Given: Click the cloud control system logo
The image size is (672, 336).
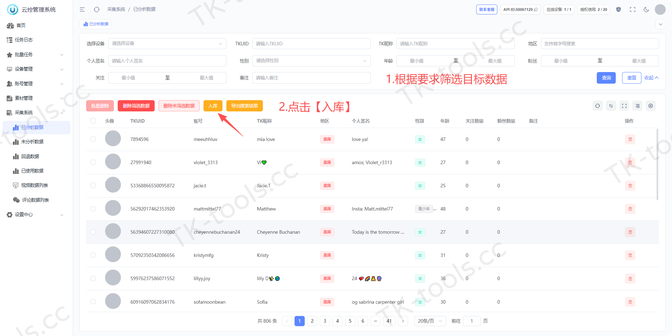Looking at the screenshot, I should tap(13, 9).
